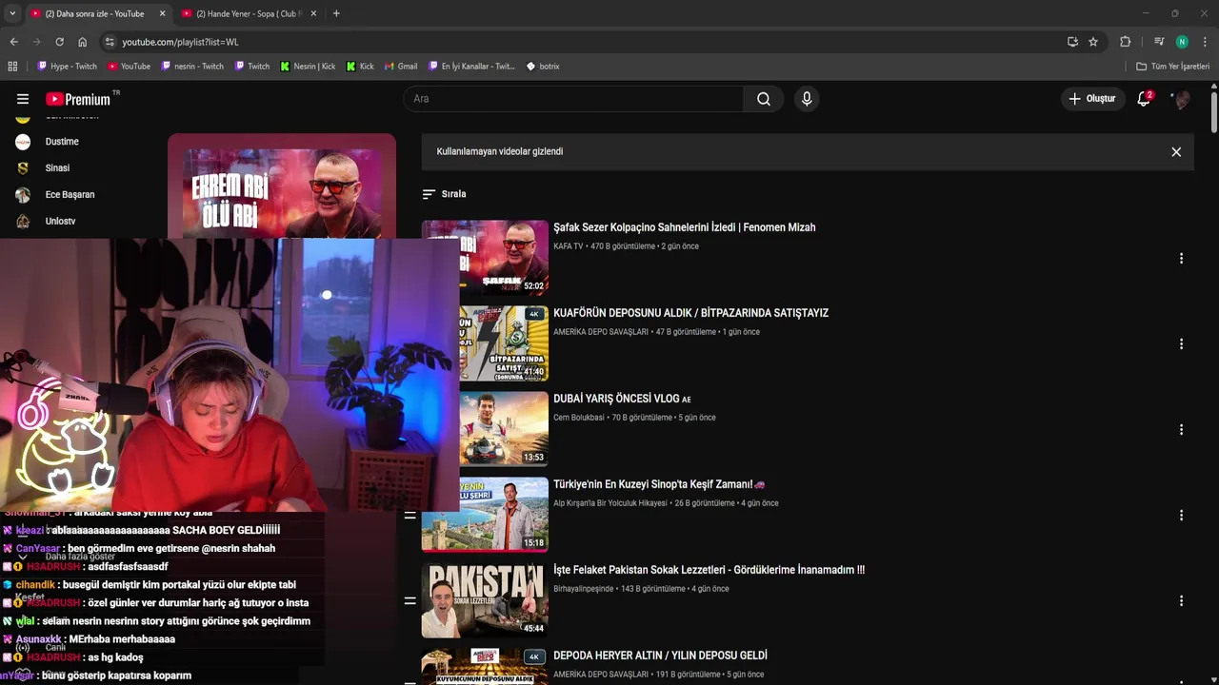
Task: Grab reorder handle of Sinop video row
Action: tap(410, 516)
